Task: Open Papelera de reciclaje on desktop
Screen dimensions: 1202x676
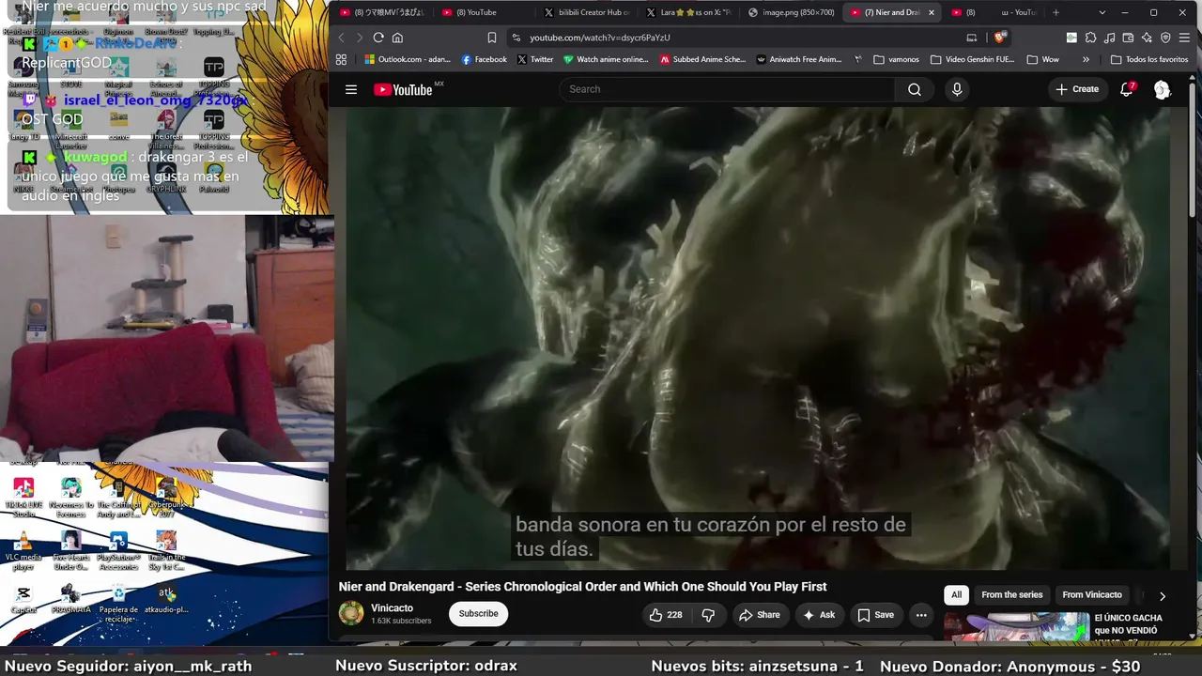Action: pyautogui.click(x=118, y=603)
